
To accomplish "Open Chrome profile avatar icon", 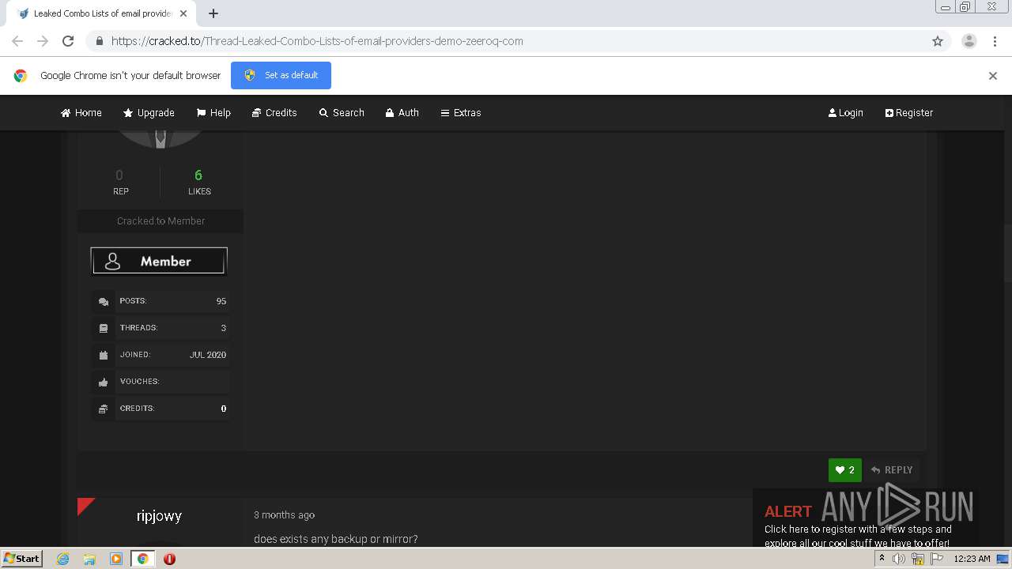I will (x=969, y=41).
